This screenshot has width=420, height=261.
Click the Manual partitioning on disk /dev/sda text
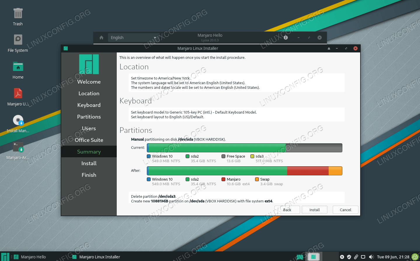pyautogui.click(x=178, y=139)
